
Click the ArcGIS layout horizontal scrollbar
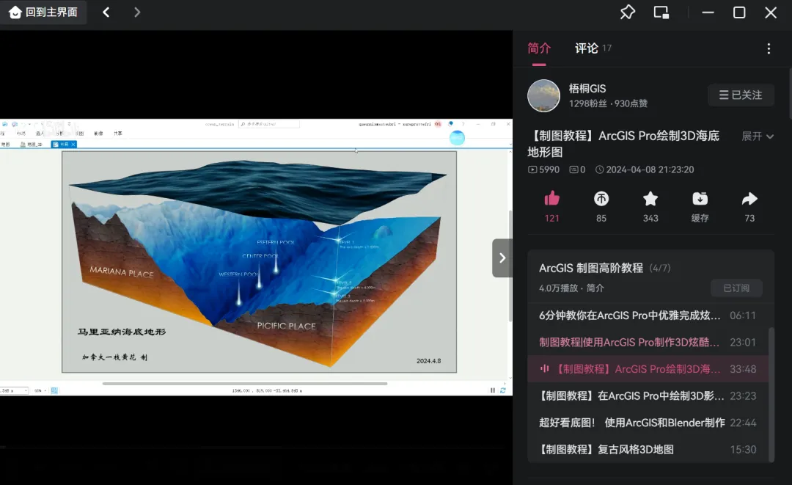click(x=244, y=384)
